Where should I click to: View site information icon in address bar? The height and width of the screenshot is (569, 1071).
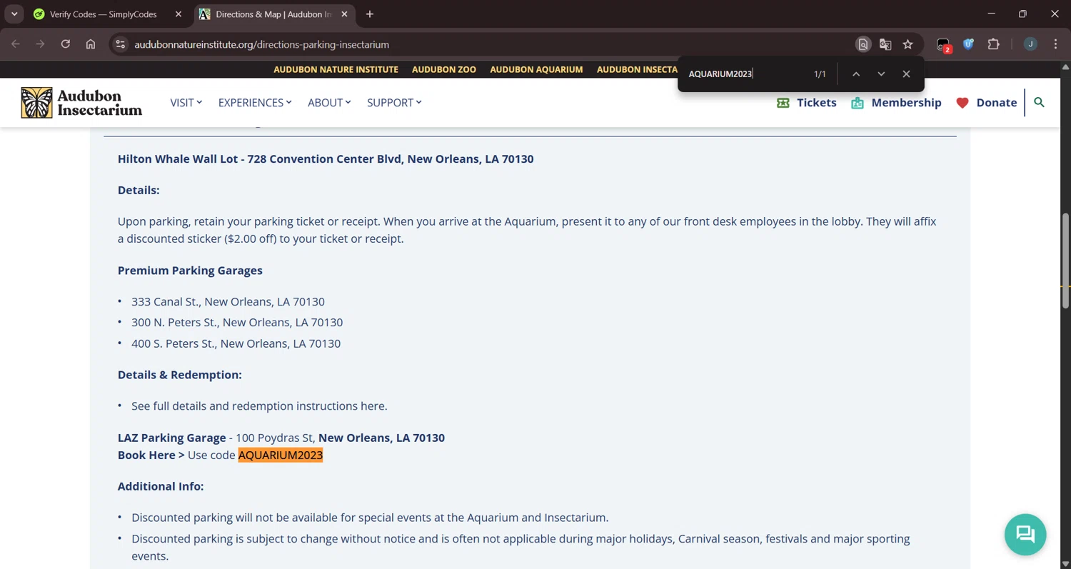point(121,44)
